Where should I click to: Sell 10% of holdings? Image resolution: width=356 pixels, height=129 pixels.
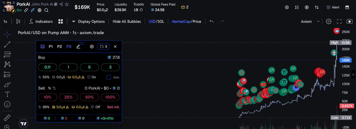[x=47, y=97]
